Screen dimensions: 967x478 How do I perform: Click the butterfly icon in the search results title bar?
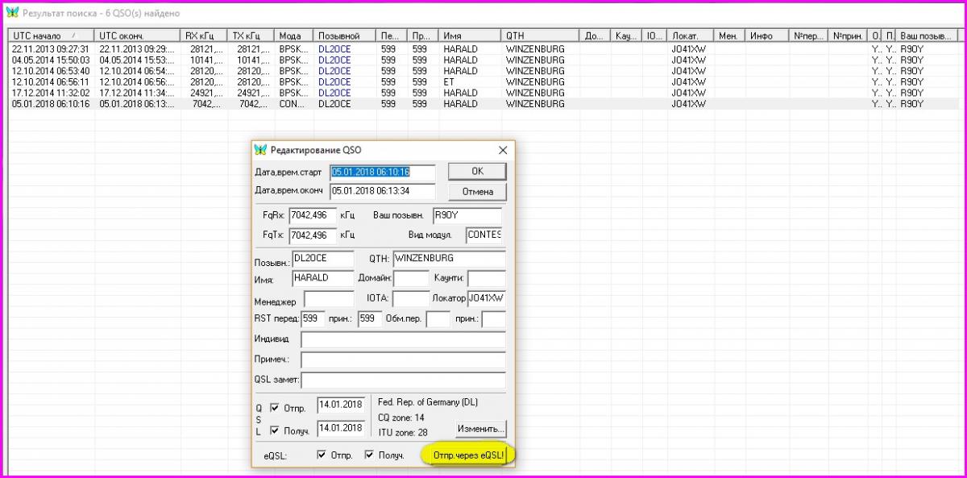[12, 13]
